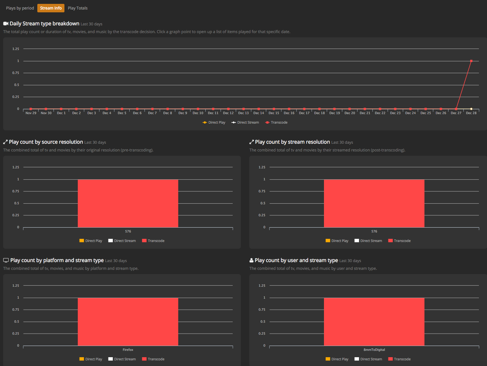Click the video camera icon beside Daily Stream heading

pyautogui.click(x=6, y=24)
